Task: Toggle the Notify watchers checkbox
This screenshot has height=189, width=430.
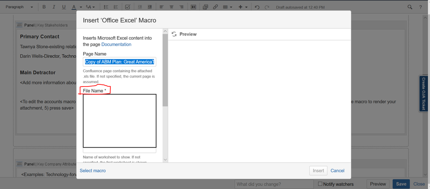Action: pyautogui.click(x=320, y=184)
